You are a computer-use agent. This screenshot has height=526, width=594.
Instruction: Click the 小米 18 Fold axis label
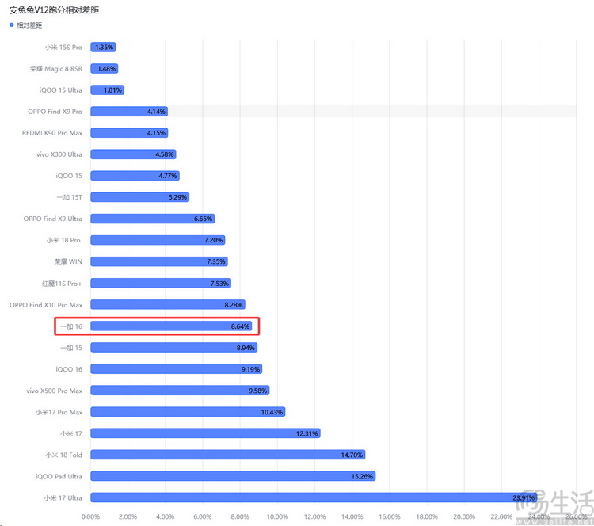[63, 455]
